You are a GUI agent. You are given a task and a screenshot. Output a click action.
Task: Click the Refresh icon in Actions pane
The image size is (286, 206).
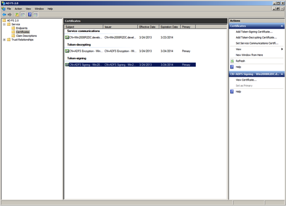click(232, 61)
